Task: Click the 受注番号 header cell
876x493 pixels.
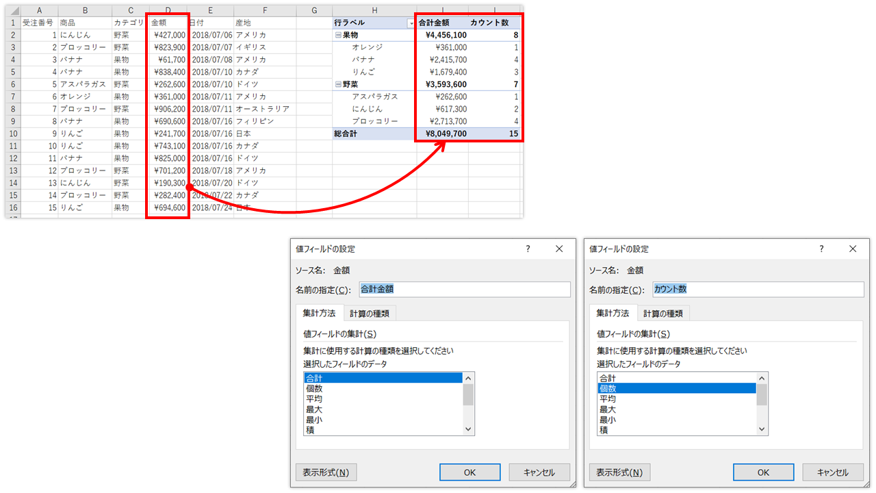Action: pos(39,23)
